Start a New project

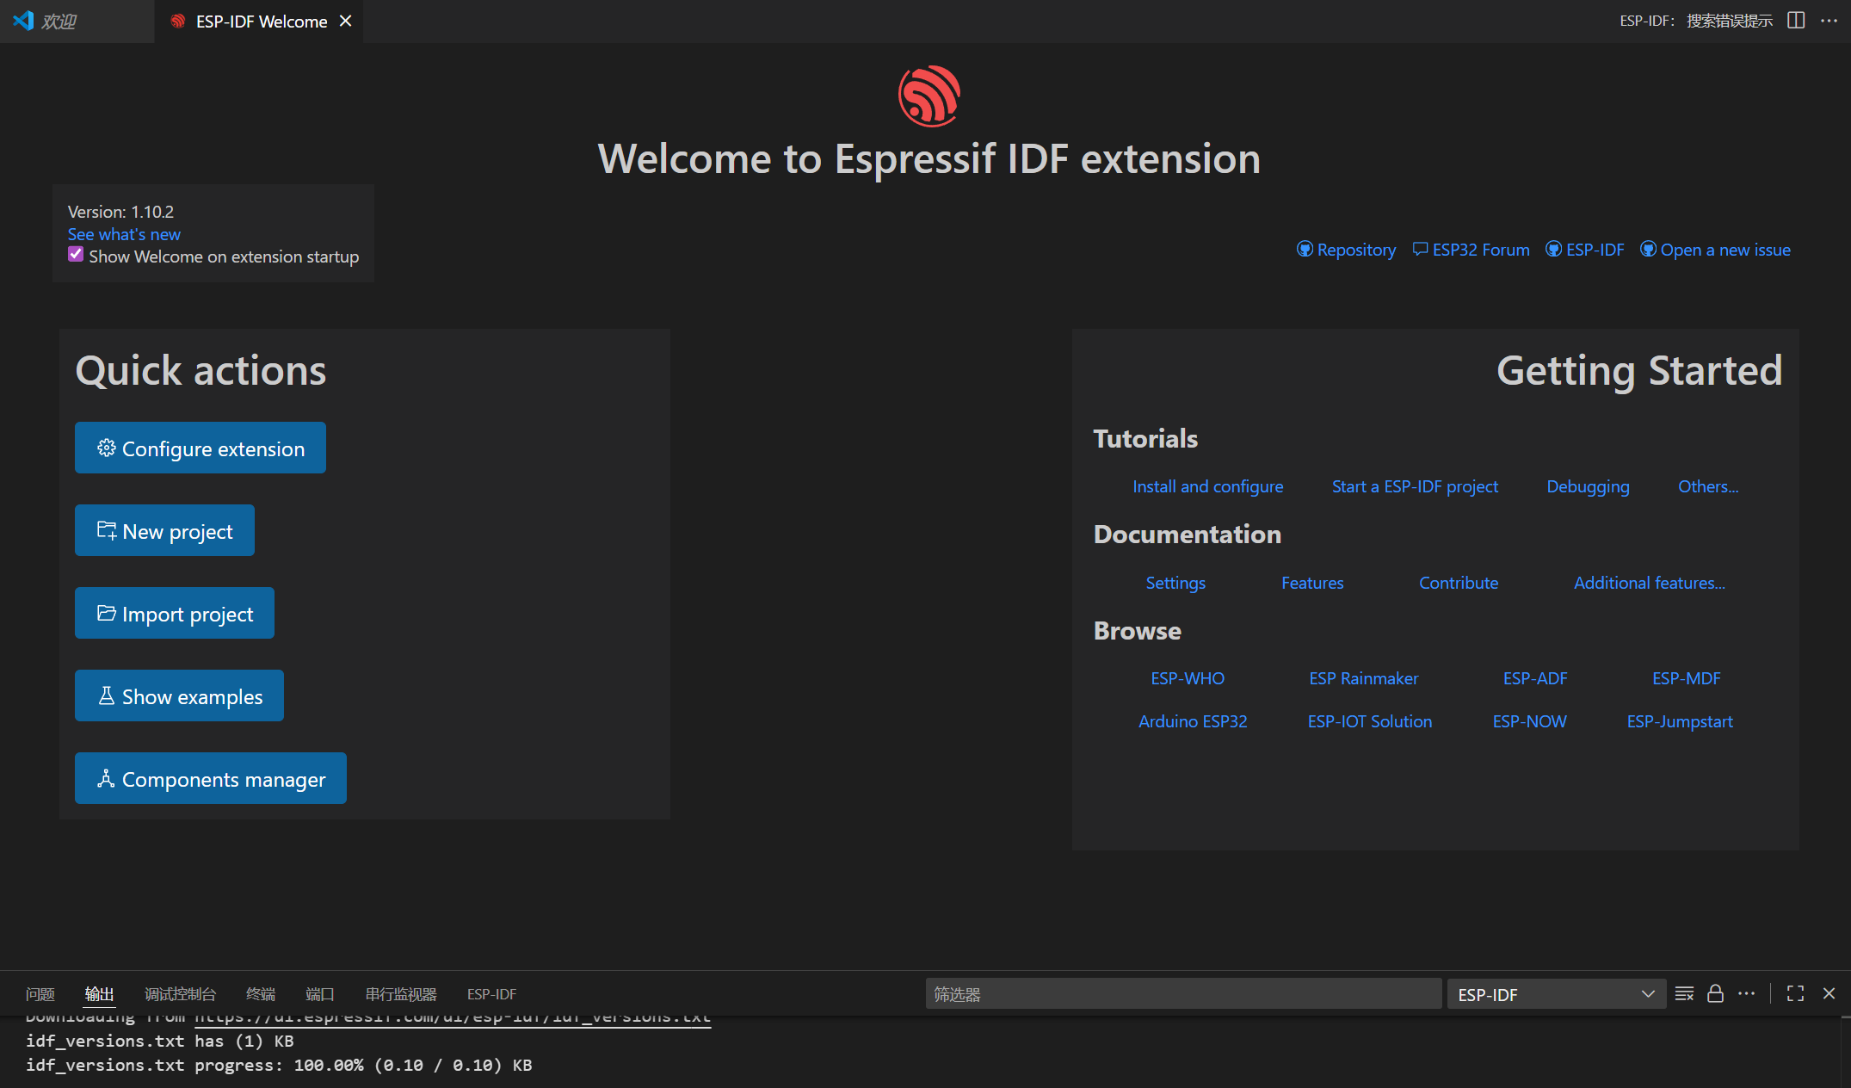[x=164, y=530]
